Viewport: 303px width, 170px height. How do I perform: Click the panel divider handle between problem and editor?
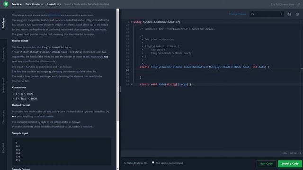120,89
